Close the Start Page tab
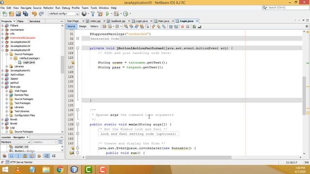The height and width of the screenshot is (174, 310). [83, 21]
